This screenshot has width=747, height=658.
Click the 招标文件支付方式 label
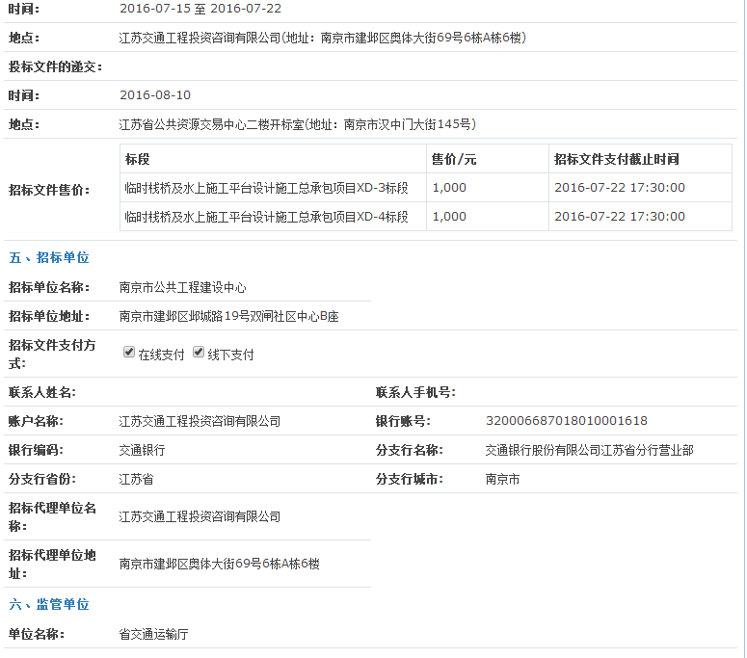[x=52, y=354]
